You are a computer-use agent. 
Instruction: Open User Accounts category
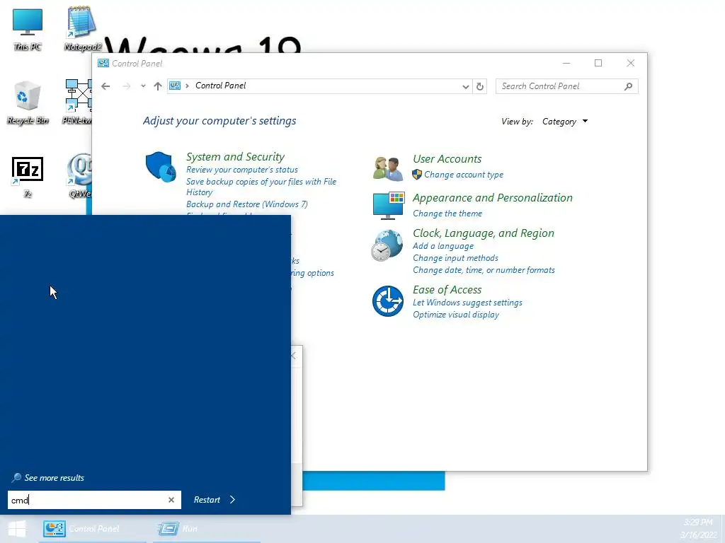click(447, 159)
